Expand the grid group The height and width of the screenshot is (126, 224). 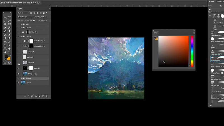(22, 24)
